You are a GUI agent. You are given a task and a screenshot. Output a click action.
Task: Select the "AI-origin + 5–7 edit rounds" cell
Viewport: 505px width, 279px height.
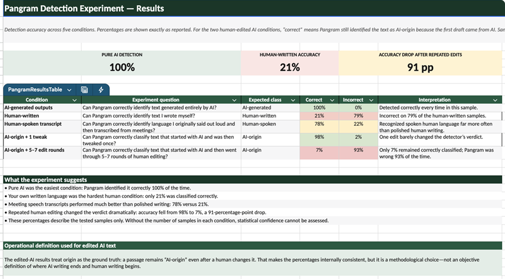[42, 153]
